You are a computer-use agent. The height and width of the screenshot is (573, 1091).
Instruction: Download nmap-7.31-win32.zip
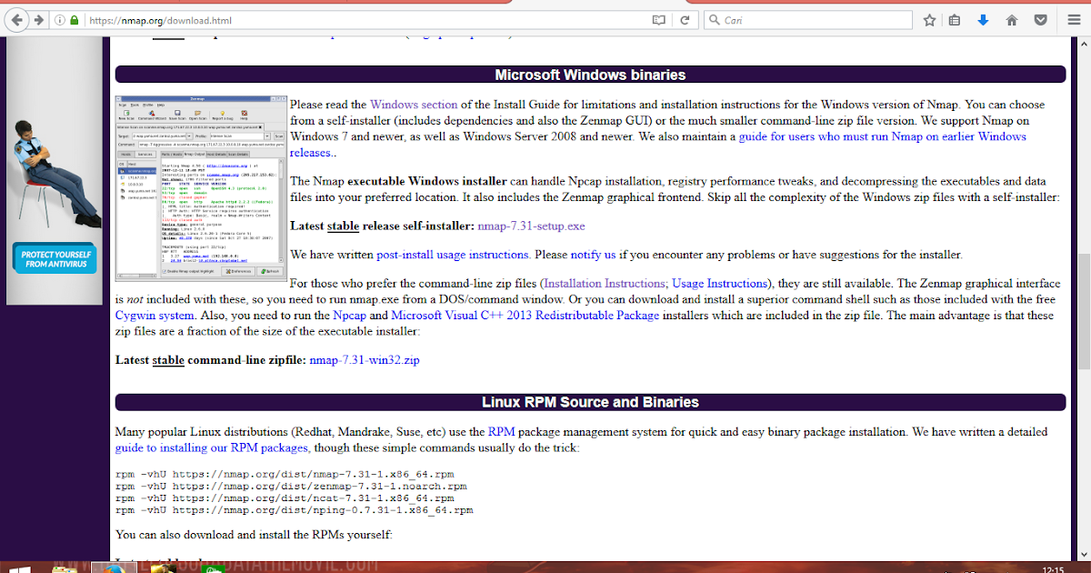coord(365,360)
